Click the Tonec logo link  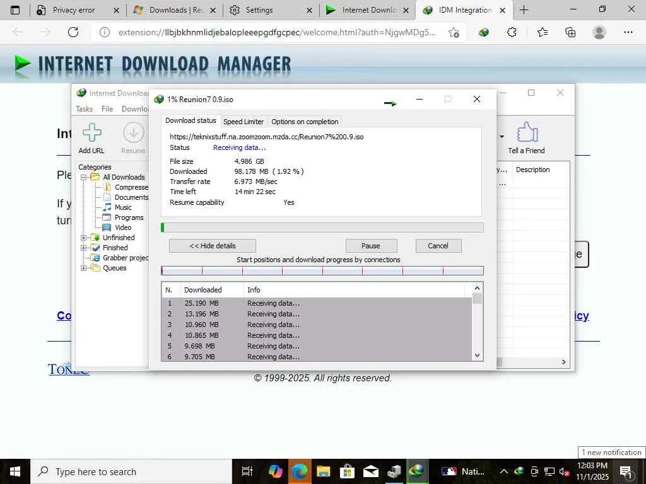point(68,369)
